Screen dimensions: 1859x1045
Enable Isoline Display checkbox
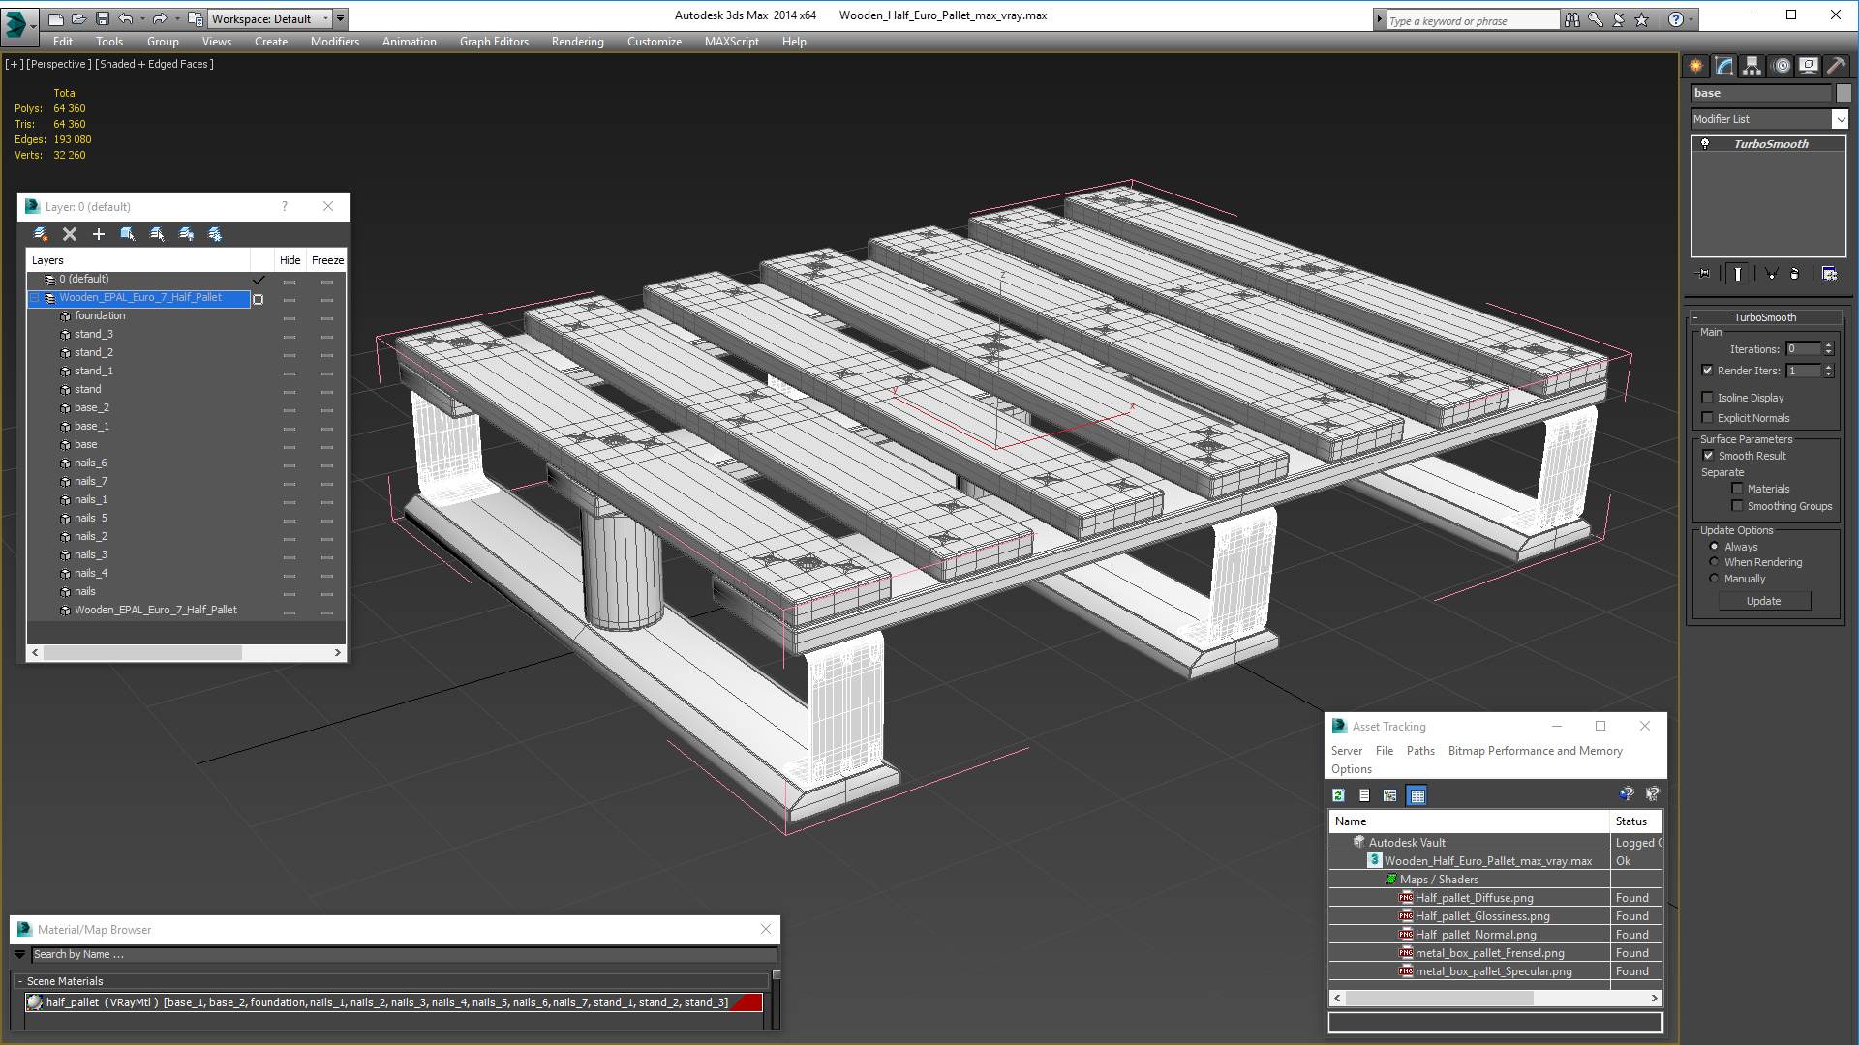point(1708,398)
